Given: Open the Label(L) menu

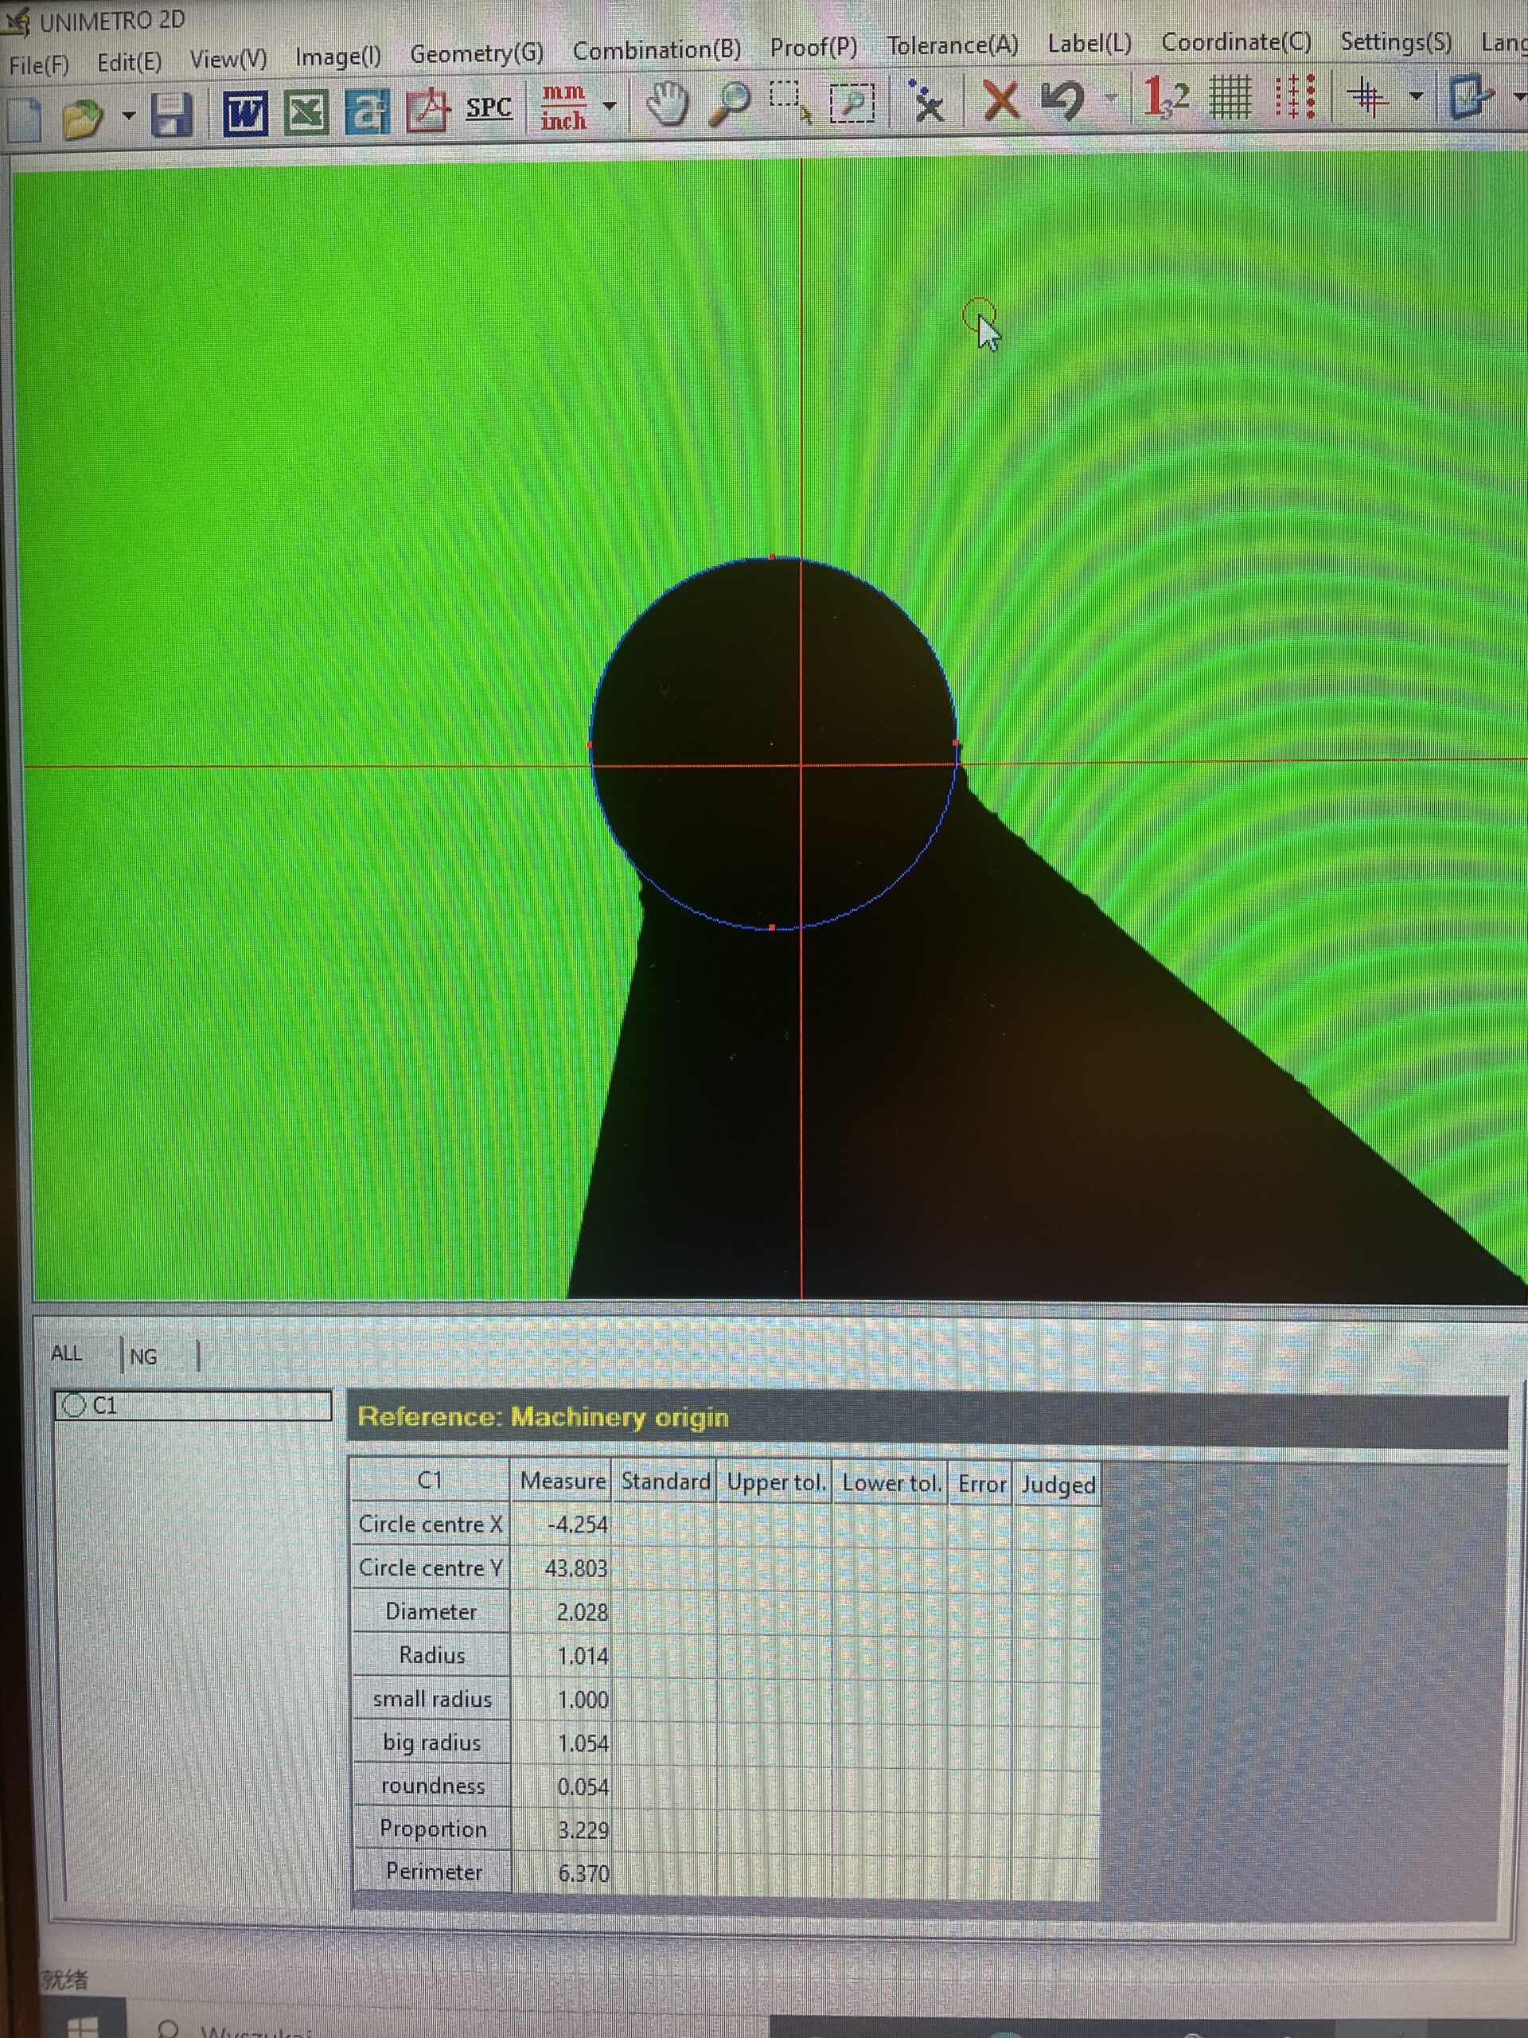Looking at the screenshot, I should tap(1089, 43).
